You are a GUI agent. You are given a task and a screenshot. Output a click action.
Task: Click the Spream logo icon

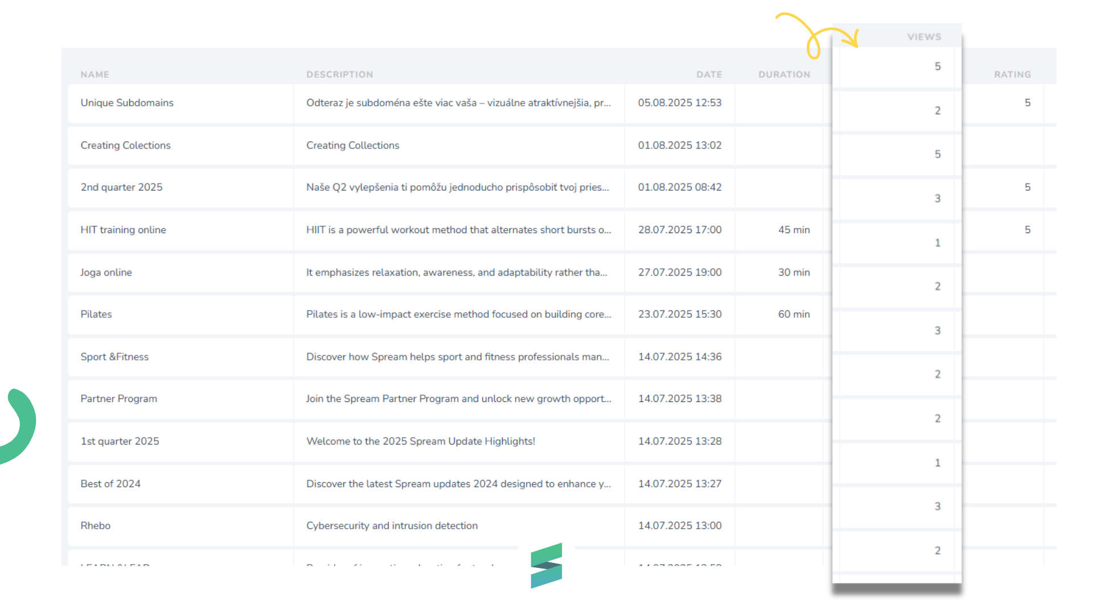coord(546,565)
